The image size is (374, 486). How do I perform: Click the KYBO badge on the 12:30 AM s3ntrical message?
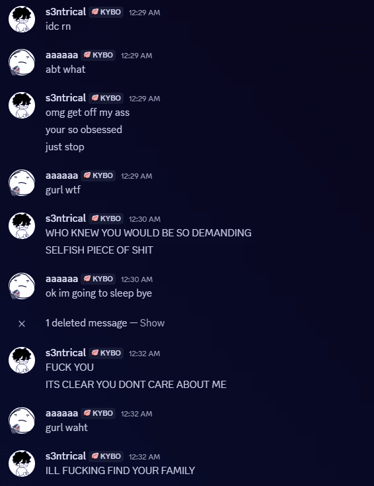[x=106, y=219]
